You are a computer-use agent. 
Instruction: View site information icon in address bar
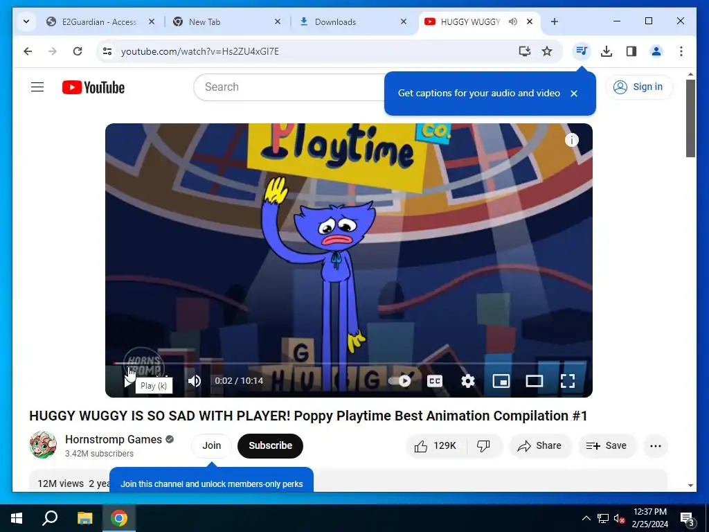[x=107, y=51]
